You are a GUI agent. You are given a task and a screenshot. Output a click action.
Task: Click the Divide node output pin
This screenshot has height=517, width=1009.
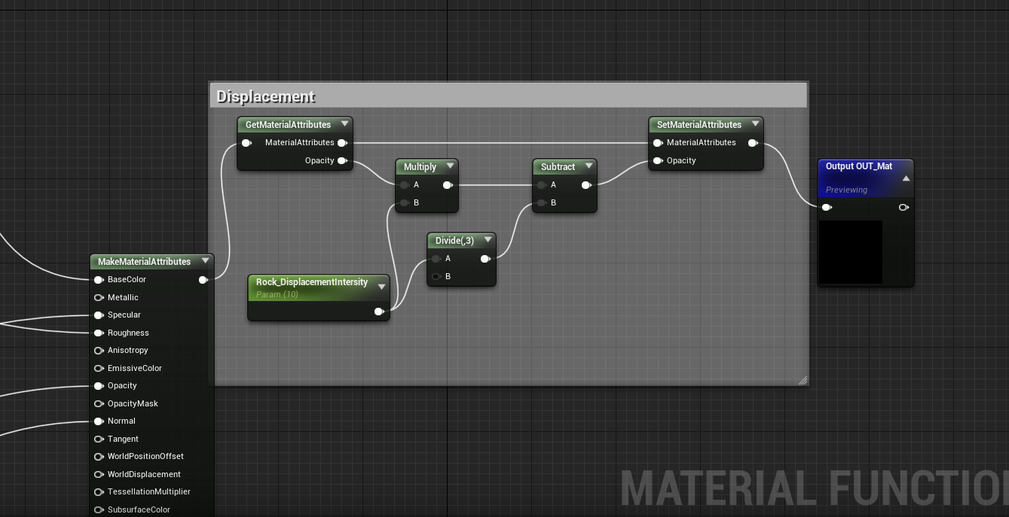pos(485,259)
